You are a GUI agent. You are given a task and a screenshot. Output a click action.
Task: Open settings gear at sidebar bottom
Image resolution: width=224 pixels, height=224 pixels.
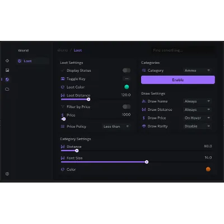point(7,174)
